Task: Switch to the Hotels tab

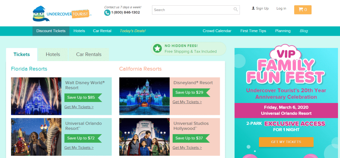Action: pos(53,55)
